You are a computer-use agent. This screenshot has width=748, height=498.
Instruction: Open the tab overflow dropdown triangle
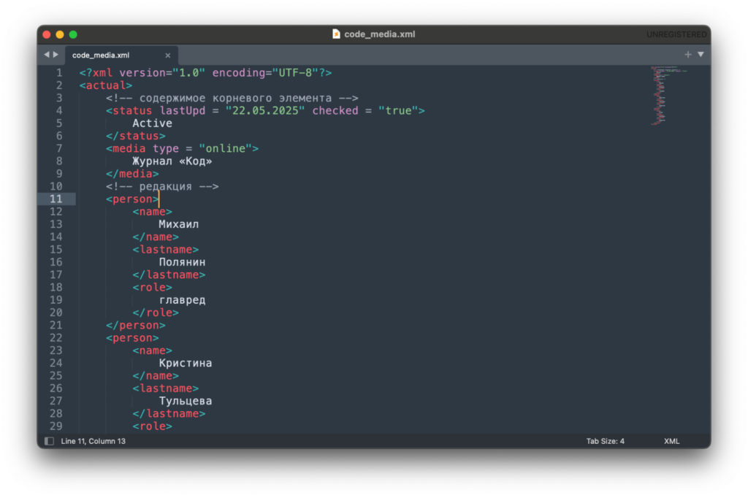(x=700, y=54)
